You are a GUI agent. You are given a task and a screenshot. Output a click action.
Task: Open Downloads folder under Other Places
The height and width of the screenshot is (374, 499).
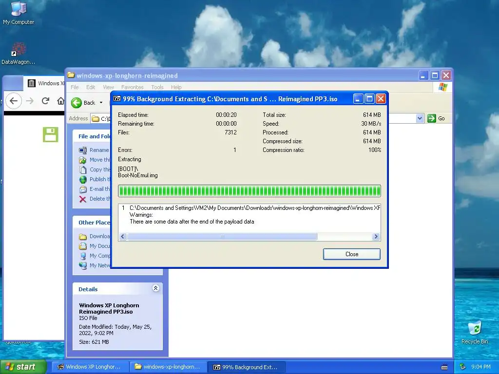[99, 236]
